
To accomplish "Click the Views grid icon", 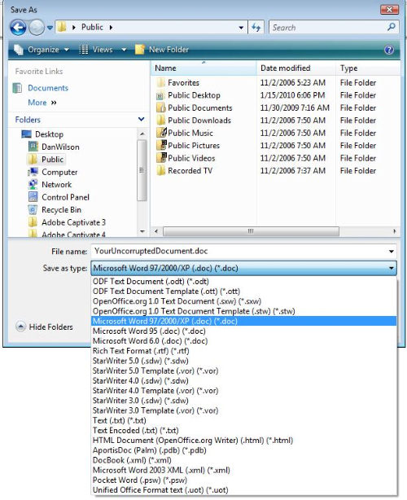I will coord(84,50).
